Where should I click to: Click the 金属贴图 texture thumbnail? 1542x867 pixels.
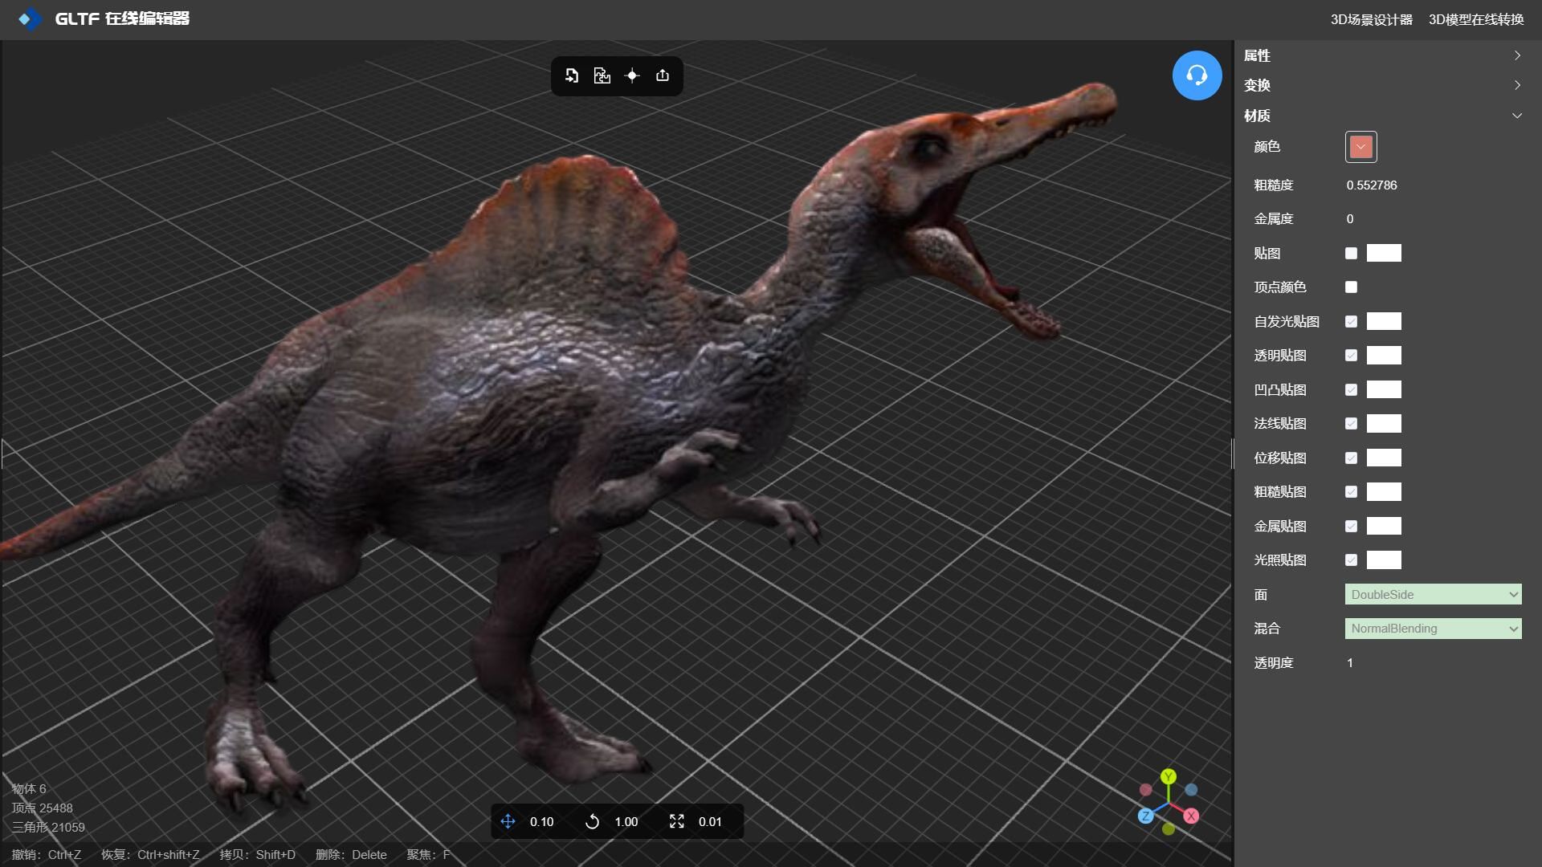tap(1384, 527)
